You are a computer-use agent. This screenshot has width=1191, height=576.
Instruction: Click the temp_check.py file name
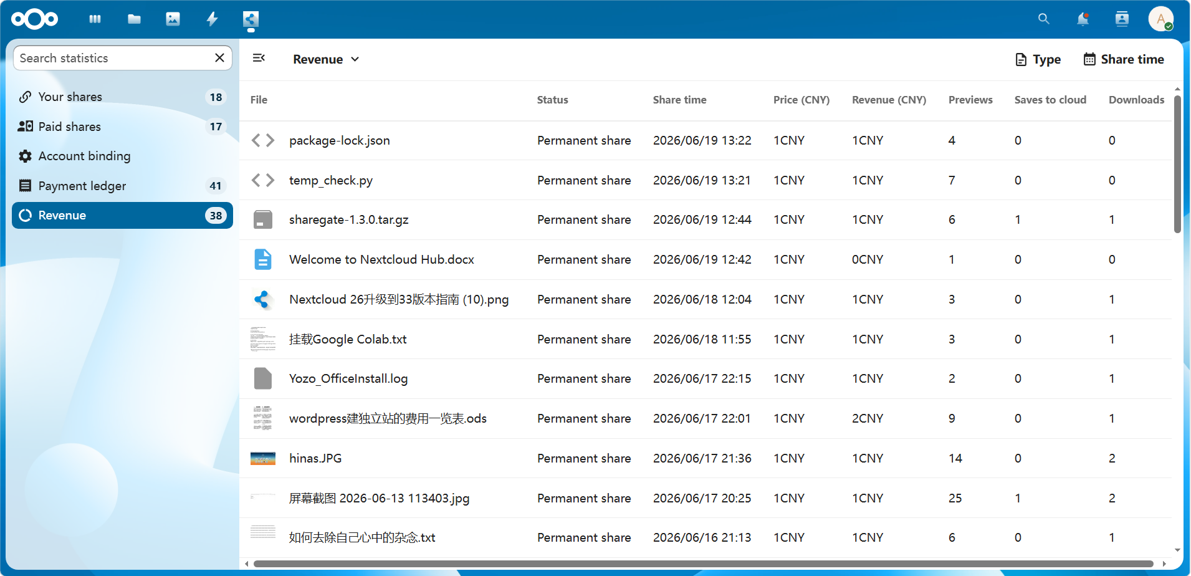tap(331, 180)
